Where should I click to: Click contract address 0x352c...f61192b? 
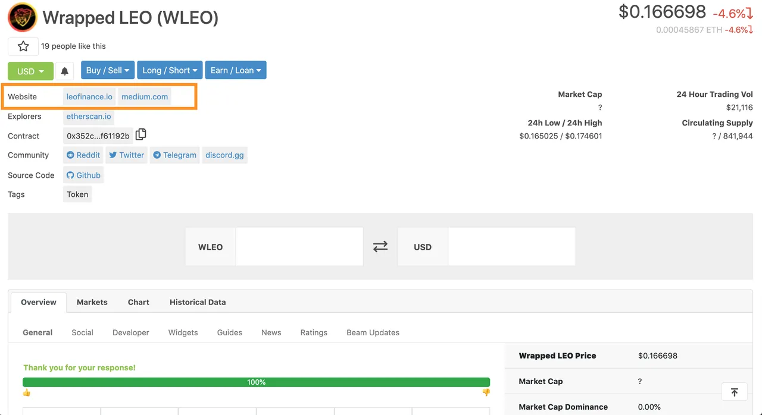pyautogui.click(x=98, y=136)
